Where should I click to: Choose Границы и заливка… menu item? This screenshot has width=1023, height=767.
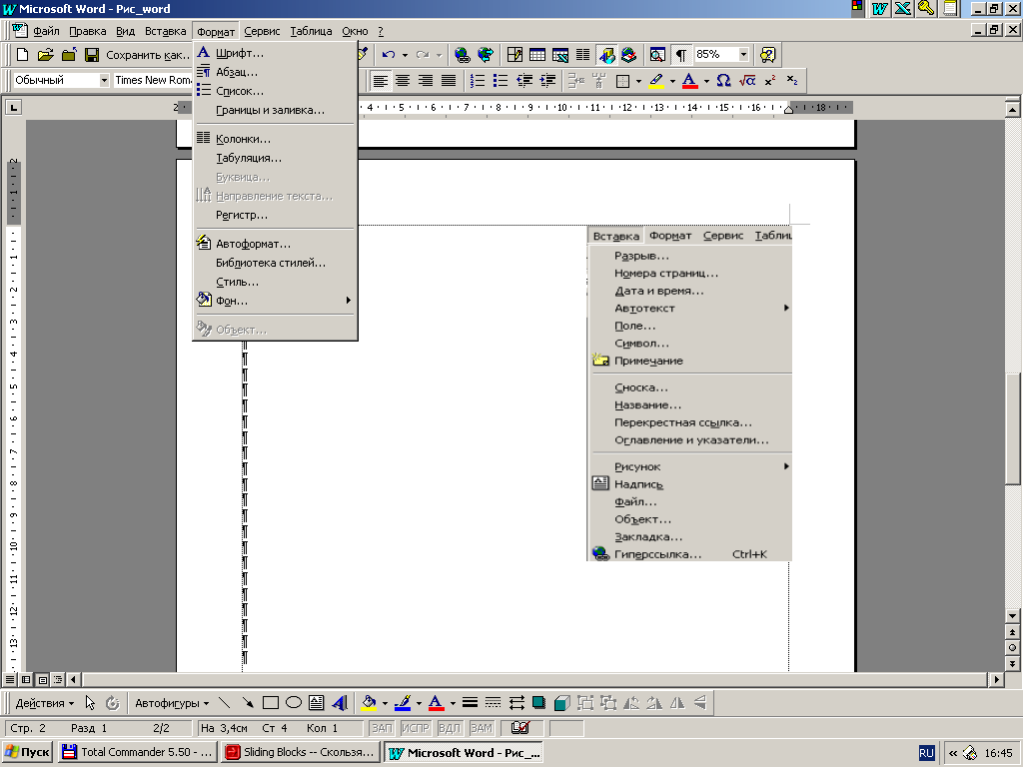[276, 110]
